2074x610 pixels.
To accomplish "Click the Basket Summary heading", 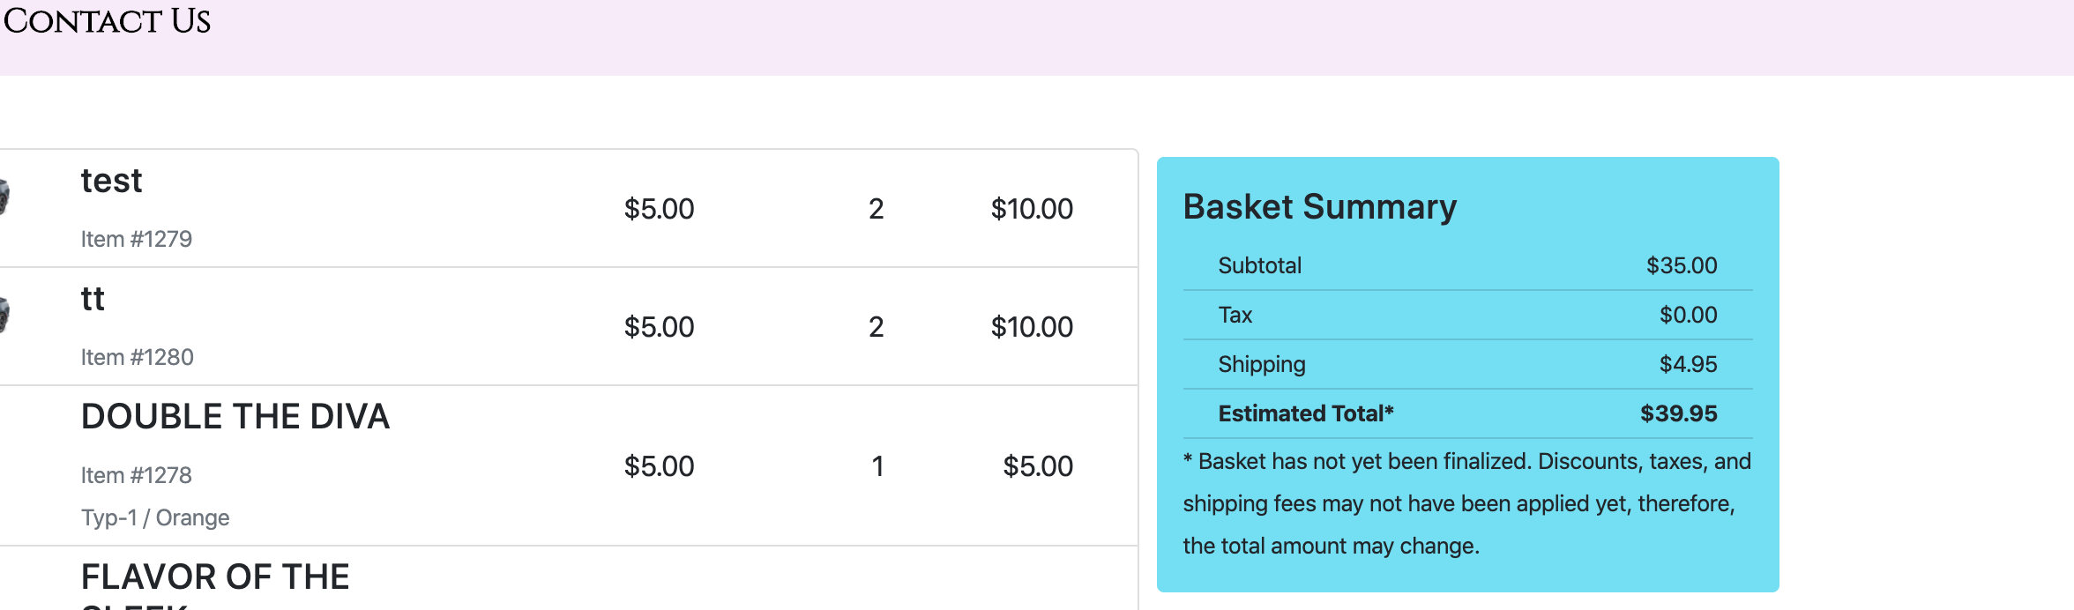I will point(1320,207).
